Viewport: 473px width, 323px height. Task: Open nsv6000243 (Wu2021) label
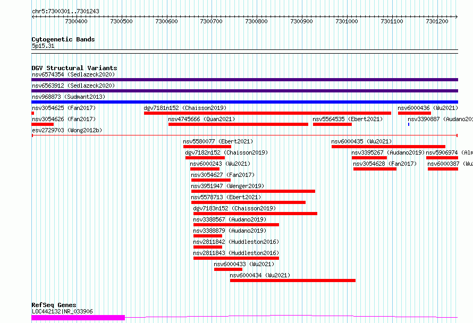coord(220,164)
